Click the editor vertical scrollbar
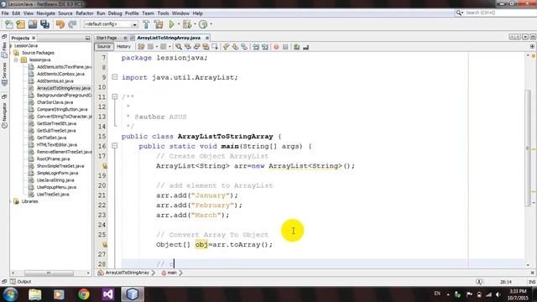Screen dimensions: 537x302 tap(528, 148)
